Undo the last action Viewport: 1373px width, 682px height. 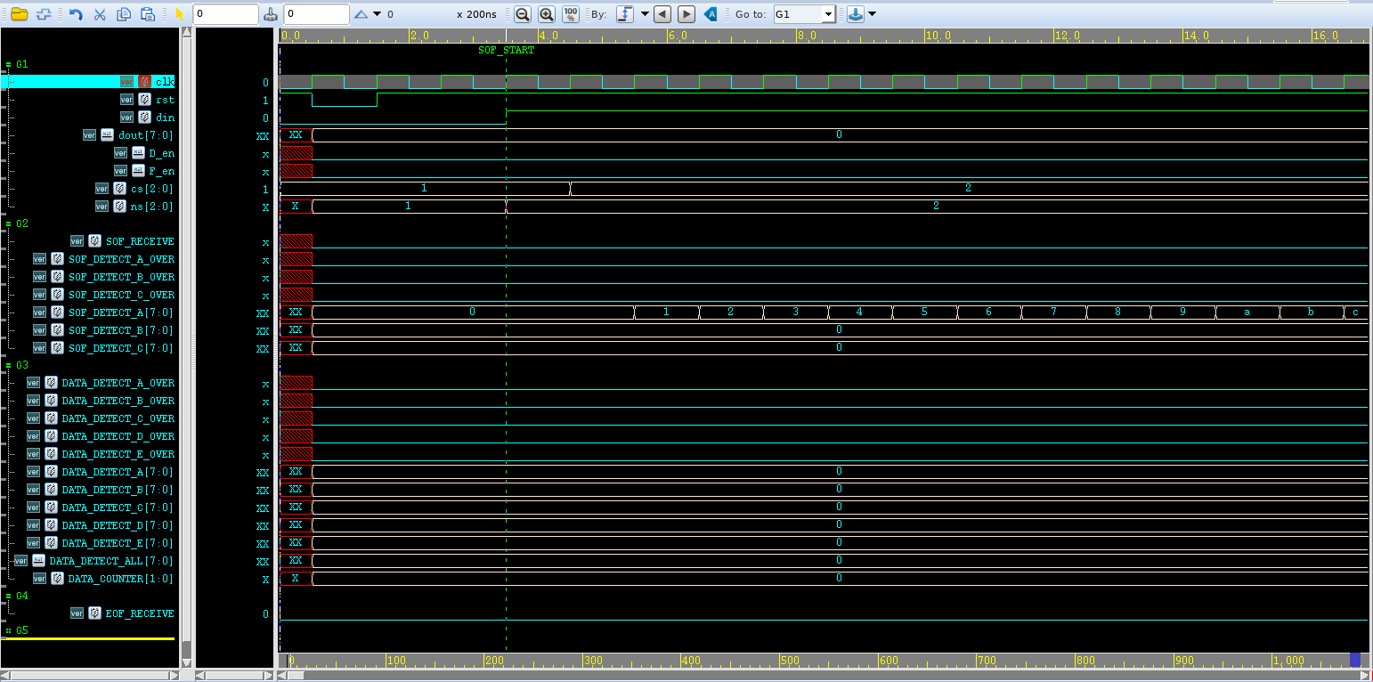76,14
